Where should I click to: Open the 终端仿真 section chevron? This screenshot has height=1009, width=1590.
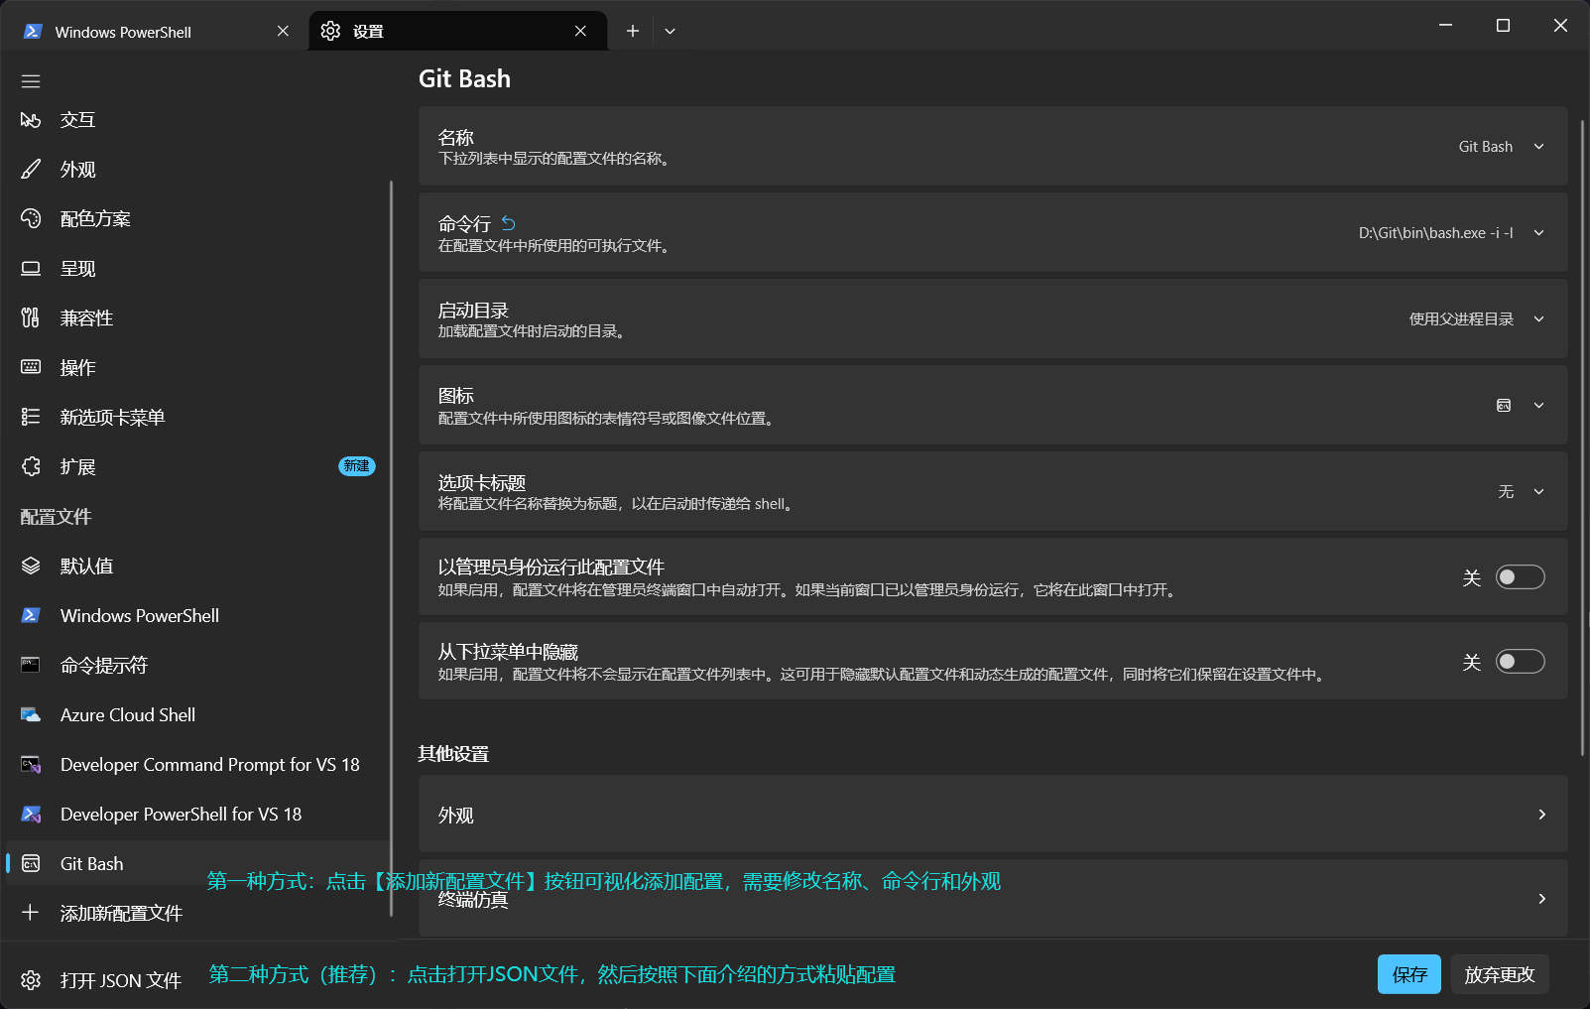pyautogui.click(x=1541, y=899)
